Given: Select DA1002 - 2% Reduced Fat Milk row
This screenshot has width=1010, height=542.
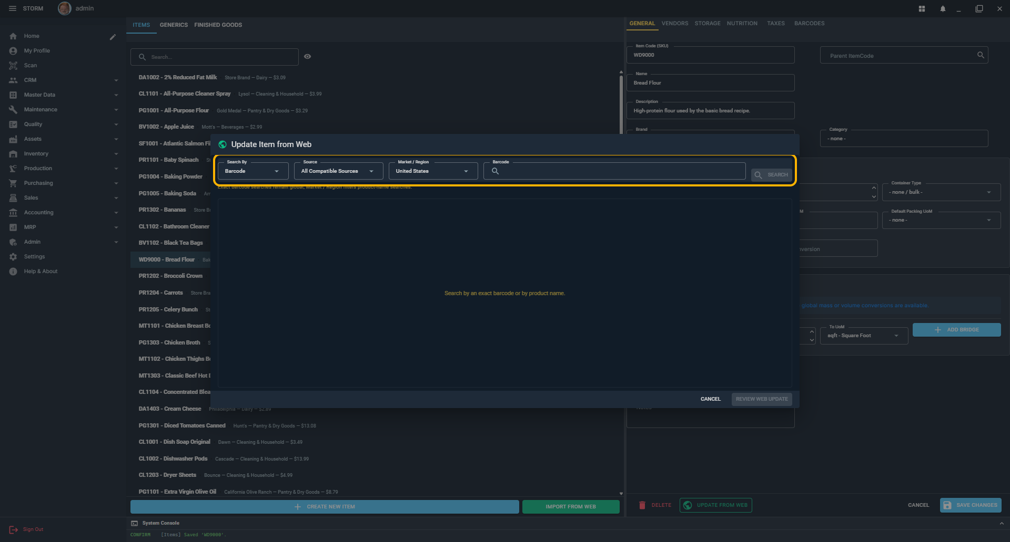Looking at the screenshot, I should [375, 77].
